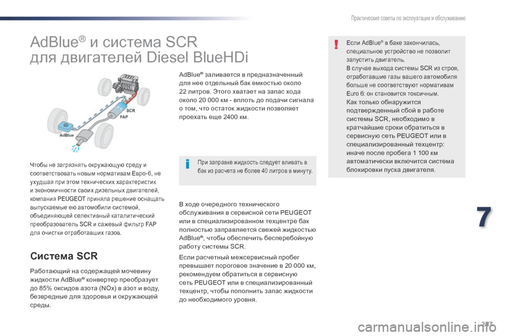The image size is (505, 336).
Task: Click the 'FAP' label in the diagram
Action: [124, 117]
